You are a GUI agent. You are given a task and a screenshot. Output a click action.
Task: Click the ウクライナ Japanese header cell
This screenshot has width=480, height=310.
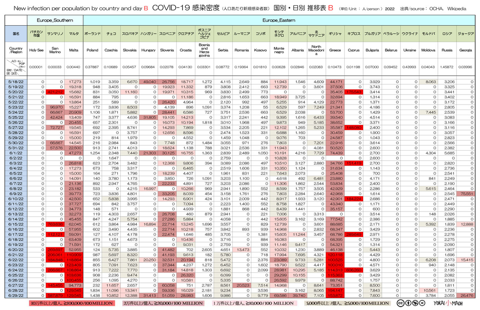[x=410, y=34]
